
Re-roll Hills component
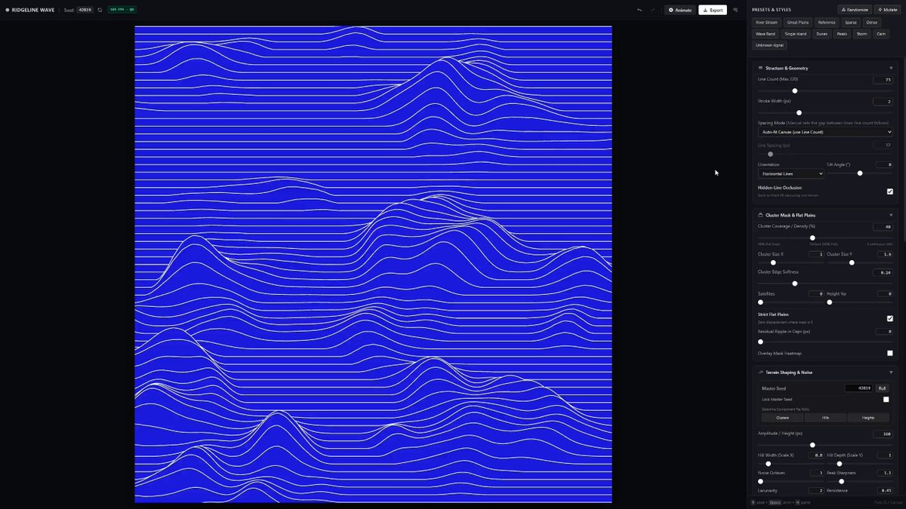(825, 417)
